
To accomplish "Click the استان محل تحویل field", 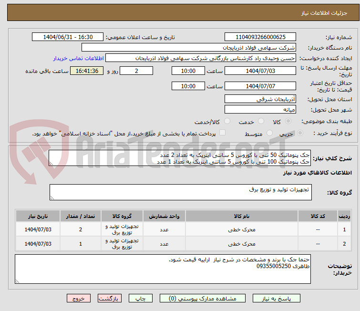I will 260,99.
